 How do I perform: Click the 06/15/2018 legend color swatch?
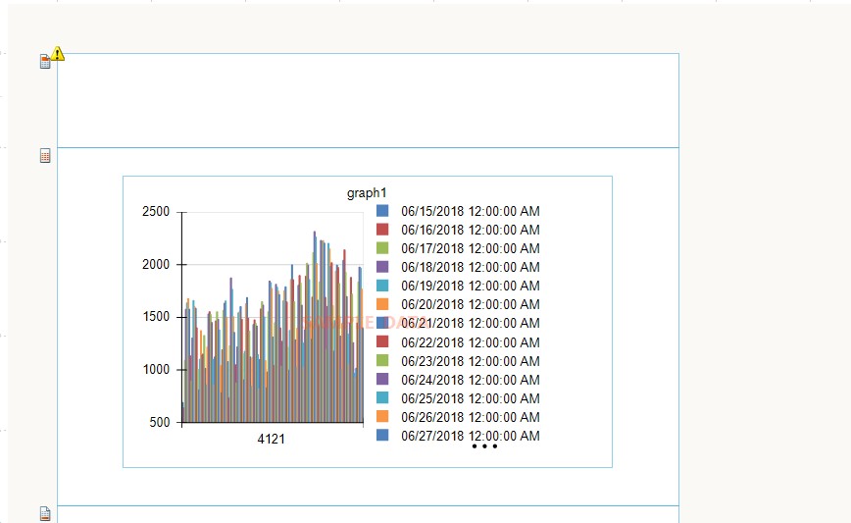point(382,211)
